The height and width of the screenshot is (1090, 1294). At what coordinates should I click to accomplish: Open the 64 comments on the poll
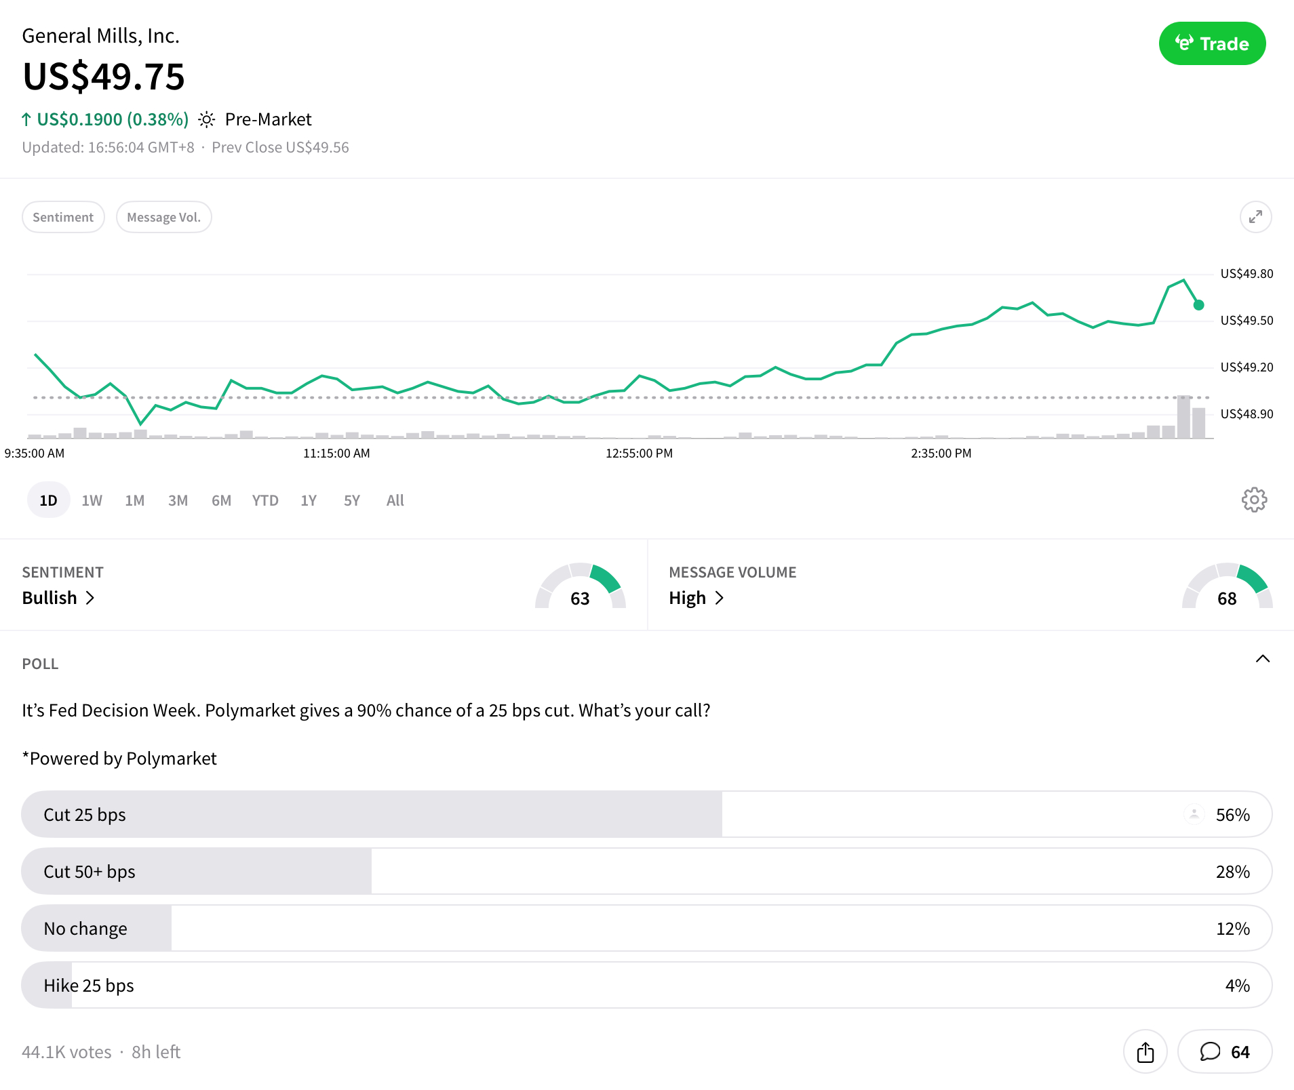(x=1224, y=1051)
